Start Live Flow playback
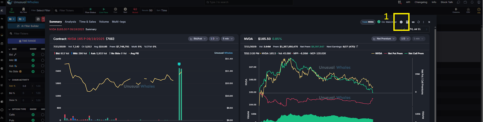 104,11
